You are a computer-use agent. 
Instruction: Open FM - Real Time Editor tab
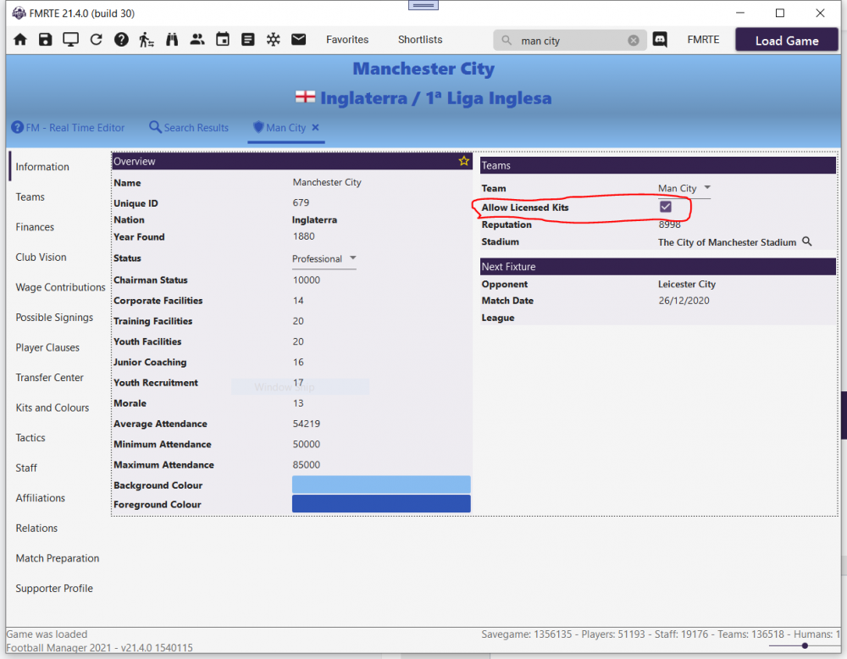pos(68,127)
